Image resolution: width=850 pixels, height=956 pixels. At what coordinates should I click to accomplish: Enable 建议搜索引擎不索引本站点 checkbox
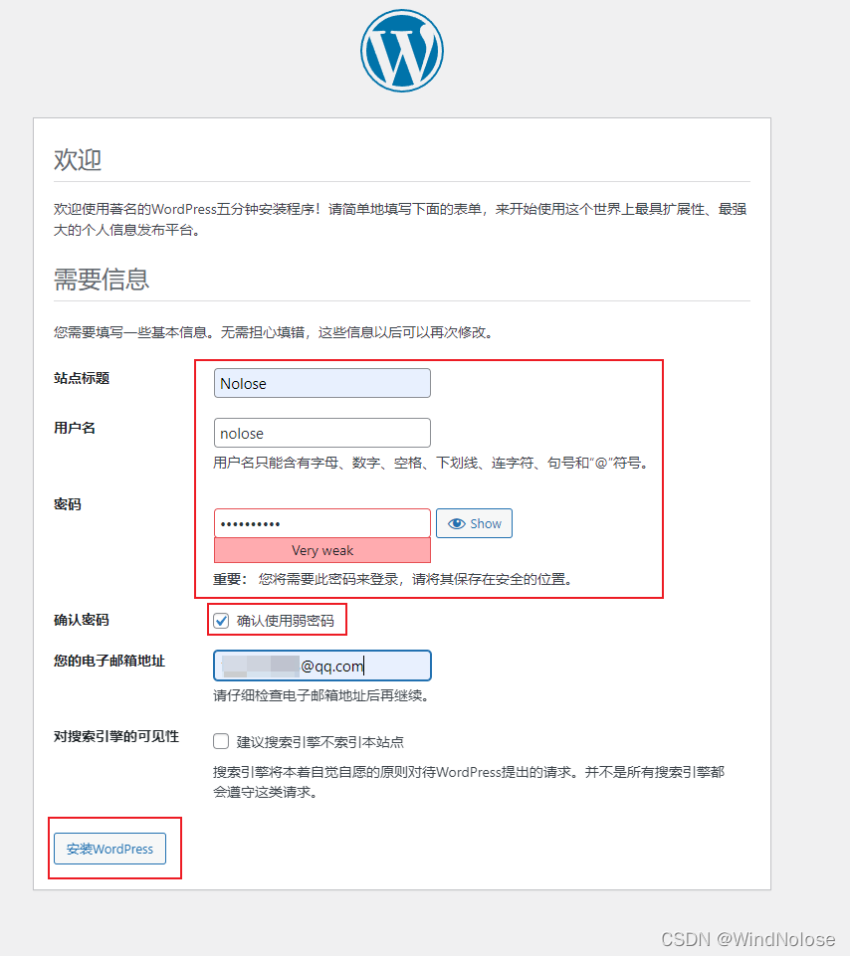coord(221,741)
